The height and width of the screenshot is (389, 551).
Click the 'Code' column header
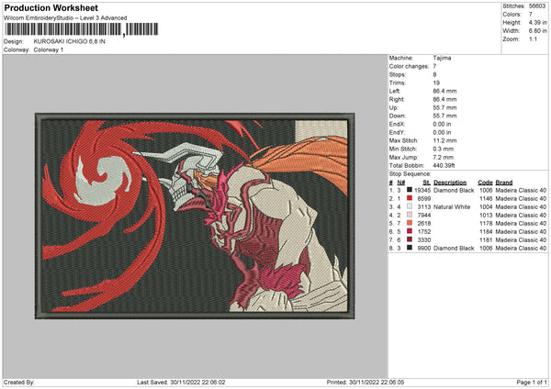click(485, 183)
